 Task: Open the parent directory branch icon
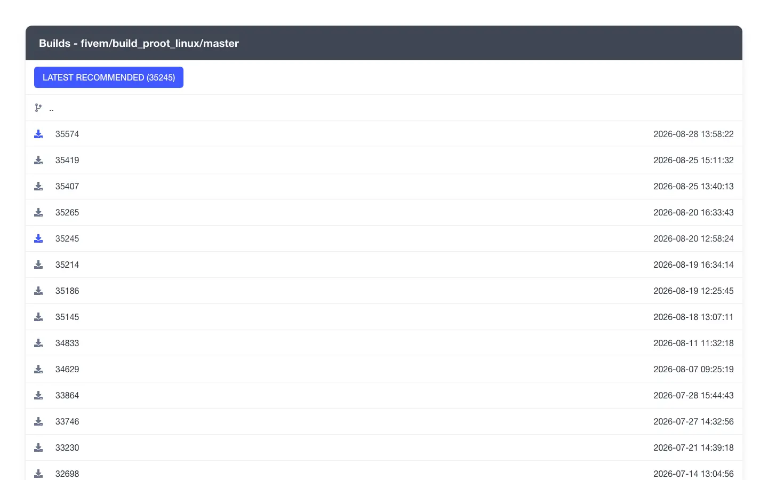[x=38, y=108]
